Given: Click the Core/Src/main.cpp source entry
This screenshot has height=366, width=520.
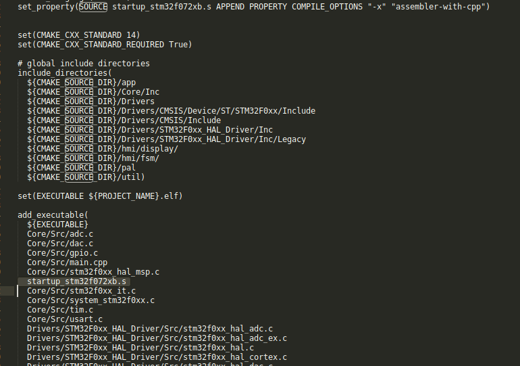Looking at the screenshot, I should [x=68, y=262].
